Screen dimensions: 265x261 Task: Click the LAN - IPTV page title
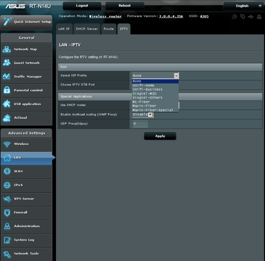click(70, 45)
